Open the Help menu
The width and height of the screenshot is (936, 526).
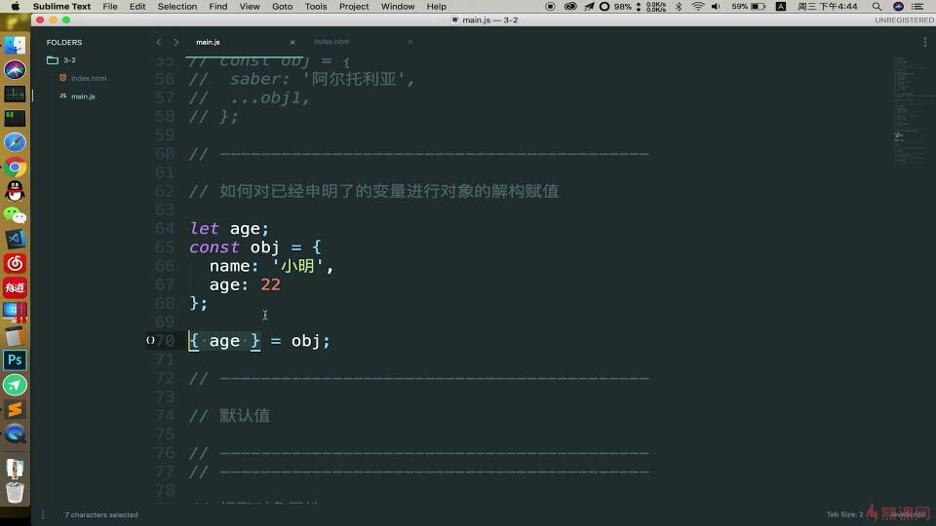tap(437, 7)
